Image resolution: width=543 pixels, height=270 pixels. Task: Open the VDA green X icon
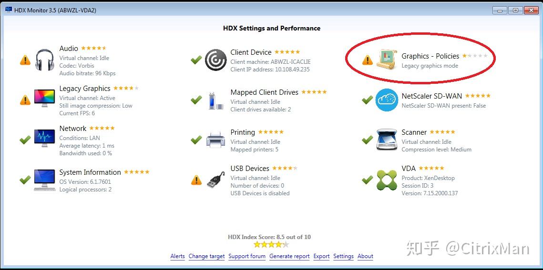point(387,180)
